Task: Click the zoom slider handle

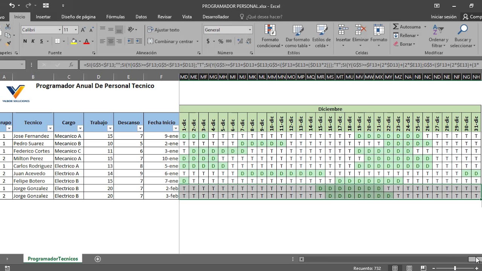Action: pos(455,268)
